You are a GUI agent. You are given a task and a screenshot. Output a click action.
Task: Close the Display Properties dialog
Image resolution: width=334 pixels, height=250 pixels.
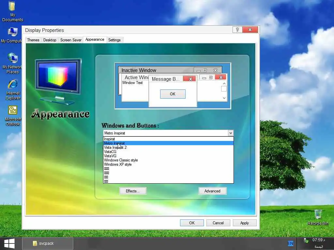250,30
